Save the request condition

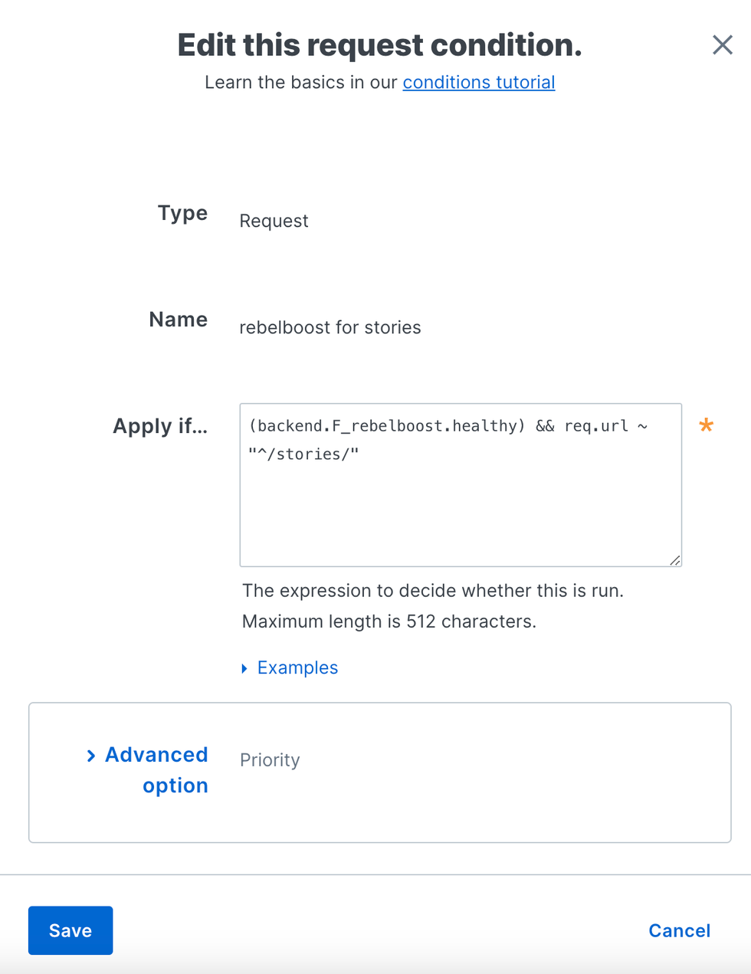click(71, 930)
